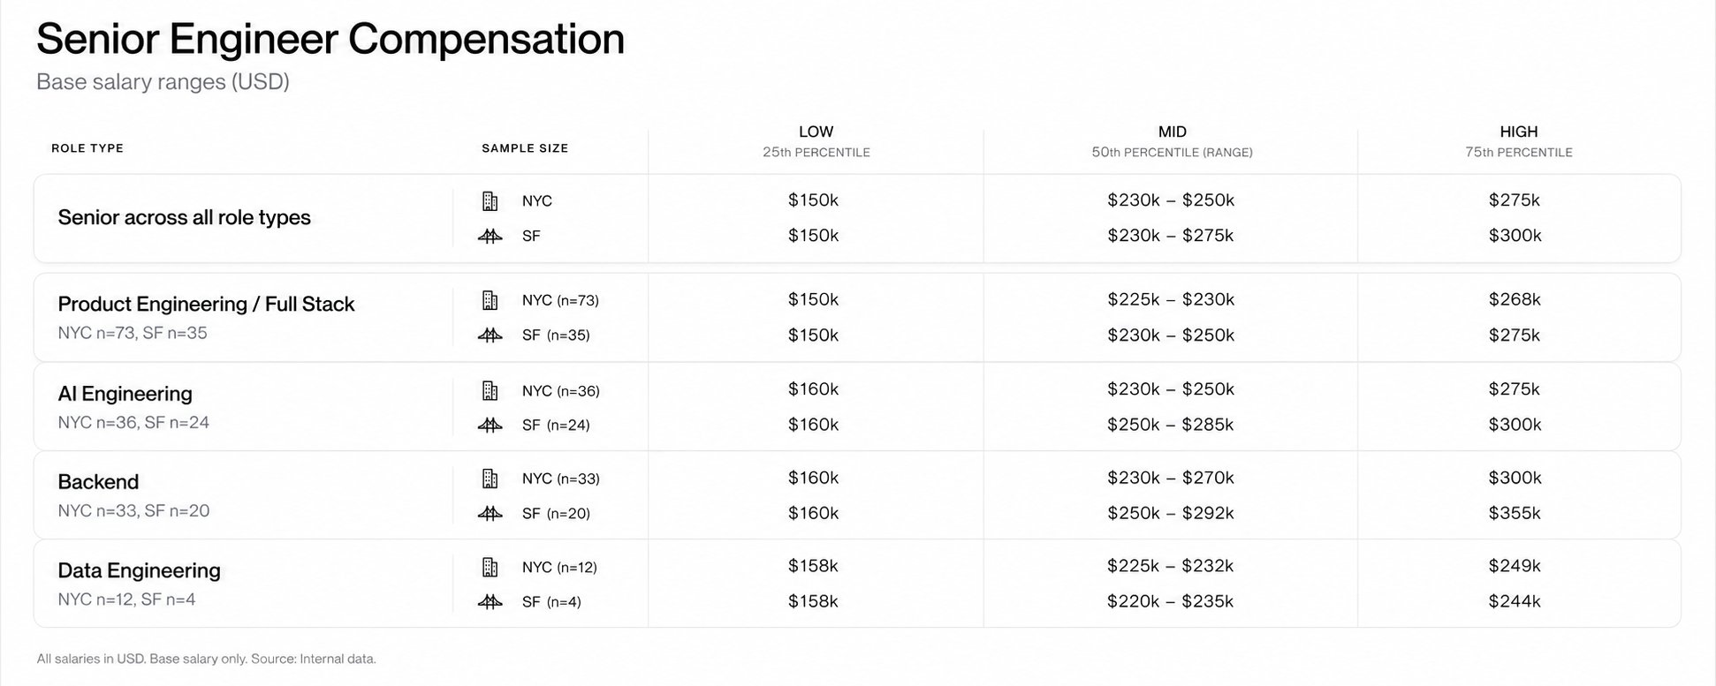
Task: Select the Product Engineering / Full Stack row title
Action: tap(206, 304)
